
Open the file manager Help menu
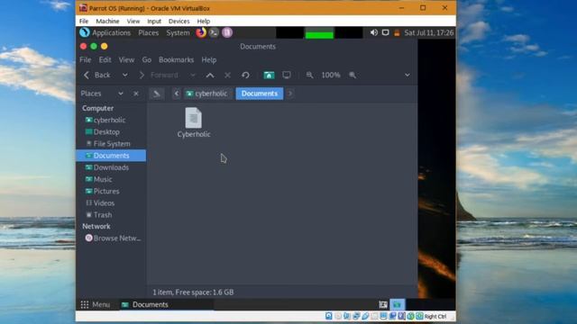209,60
